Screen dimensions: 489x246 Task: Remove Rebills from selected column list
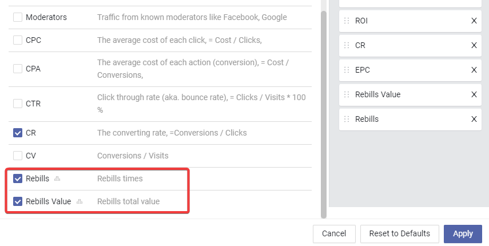(x=474, y=119)
